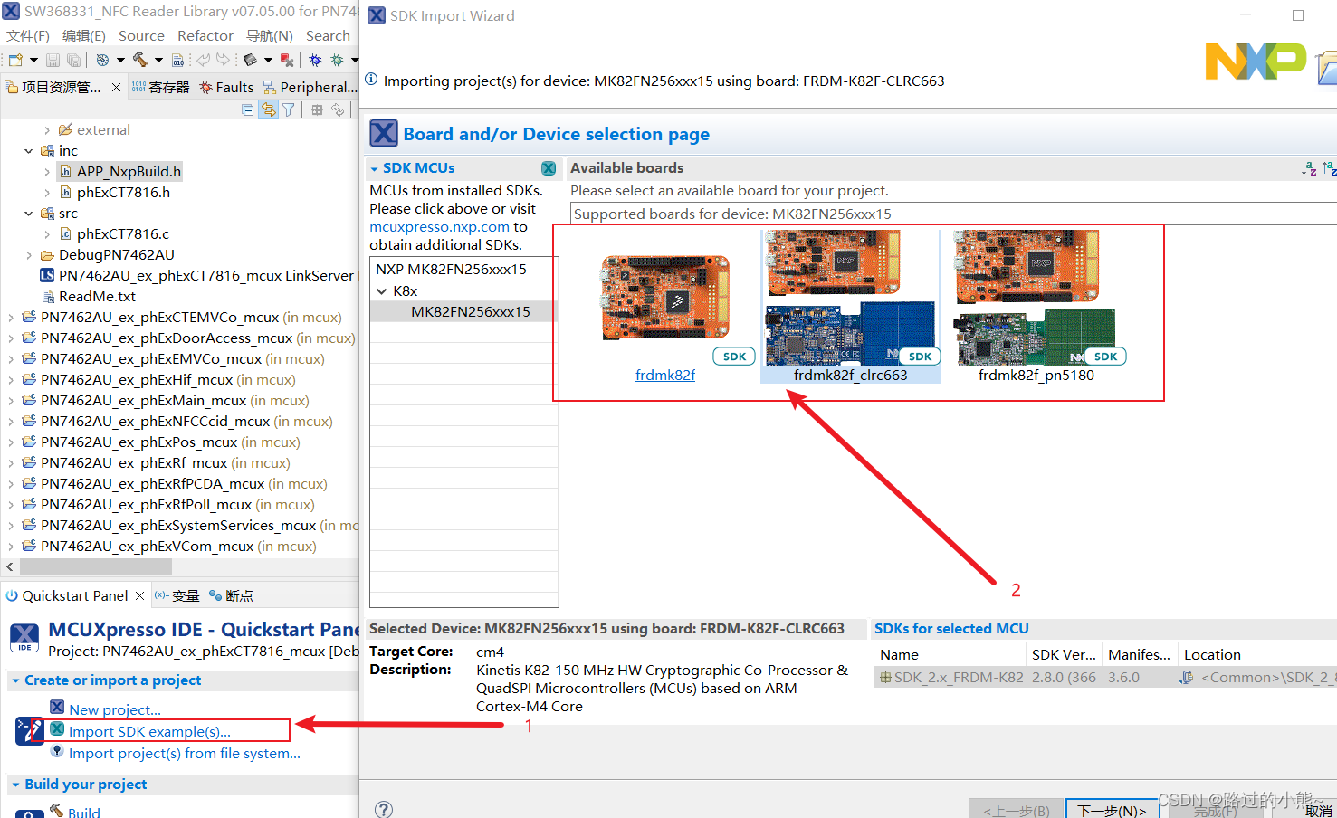Viewport: 1337px width, 818px height.
Task: Open dropdown next to flash chip icon
Action: tap(268, 60)
